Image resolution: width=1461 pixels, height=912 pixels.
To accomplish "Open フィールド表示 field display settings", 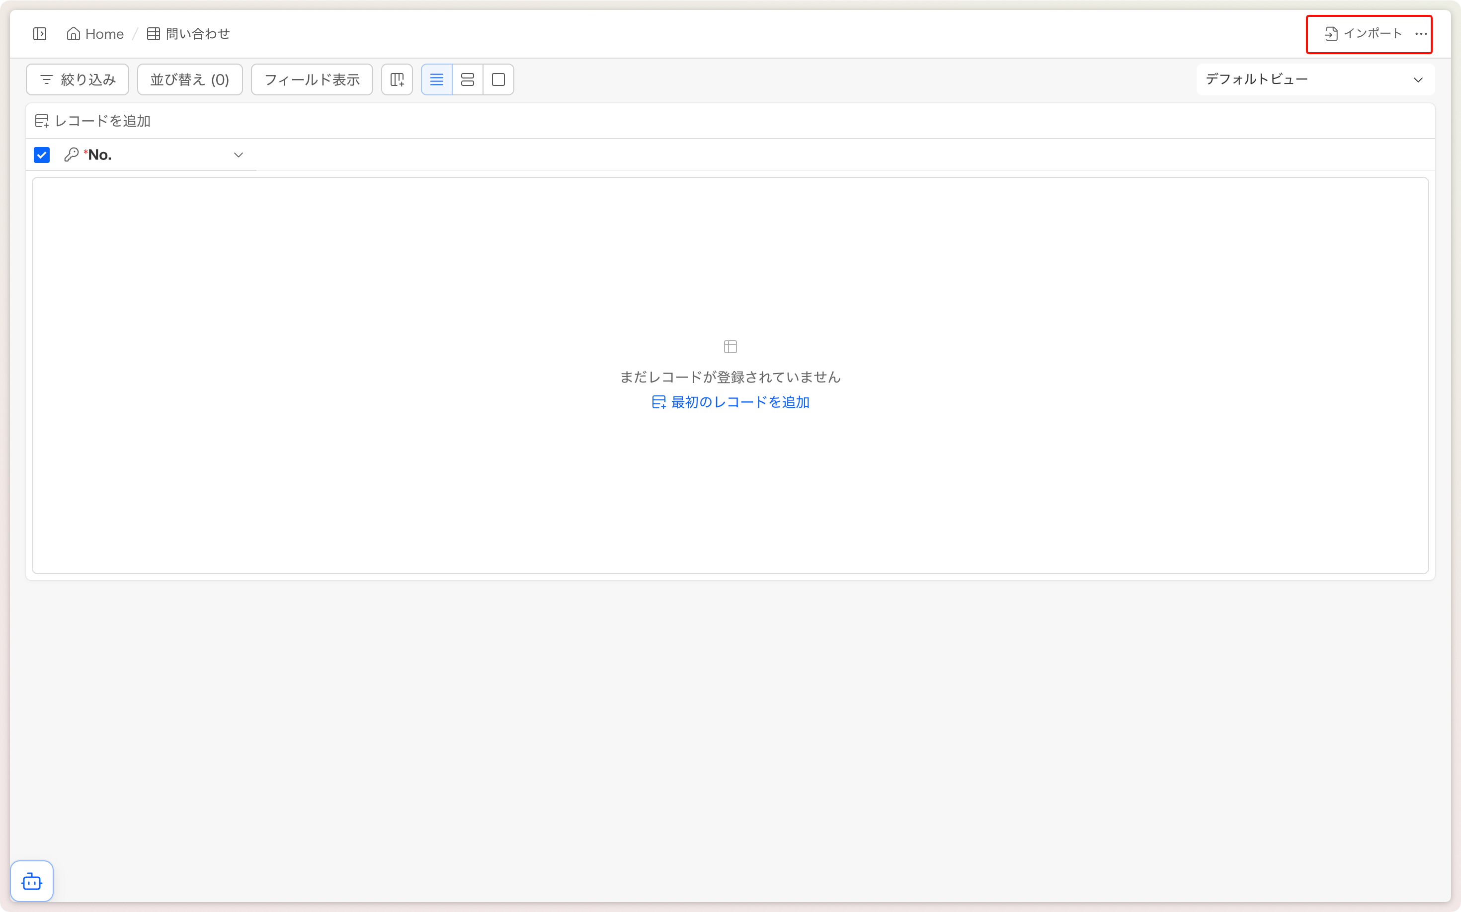I will [312, 79].
